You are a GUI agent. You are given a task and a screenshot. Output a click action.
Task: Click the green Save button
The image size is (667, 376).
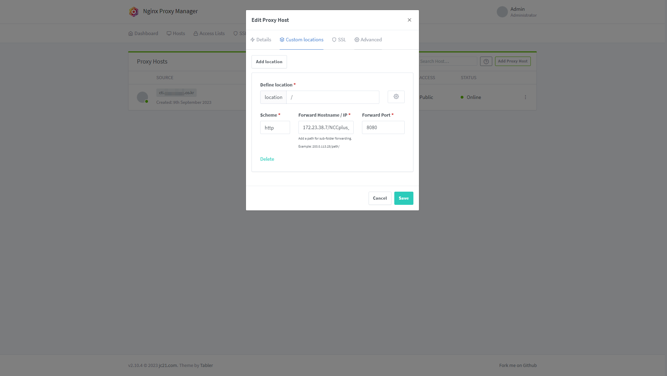tap(403, 198)
